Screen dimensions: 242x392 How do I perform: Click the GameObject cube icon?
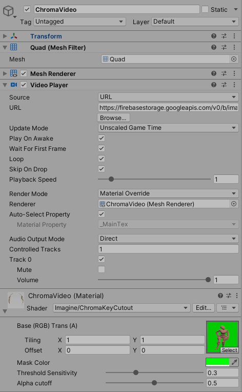tap(8, 11)
